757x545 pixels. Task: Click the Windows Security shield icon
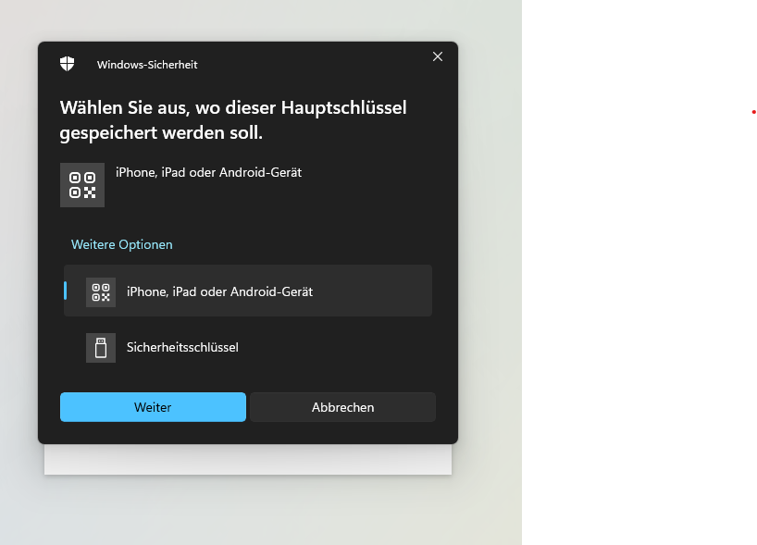coord(68,64)
